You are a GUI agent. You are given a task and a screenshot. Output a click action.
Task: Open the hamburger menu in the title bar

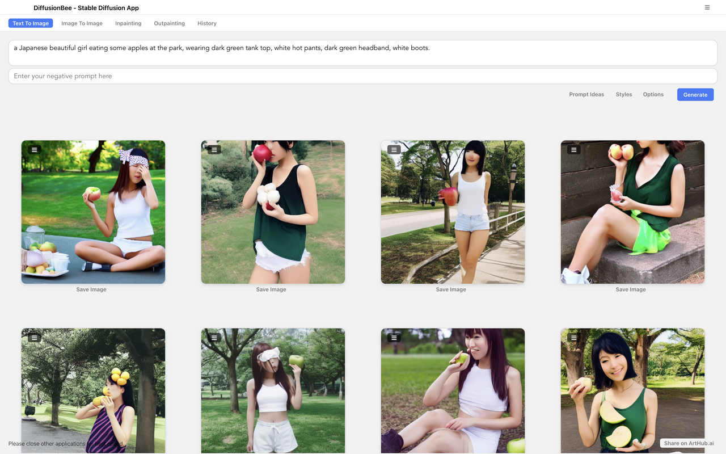coord(707,7)
